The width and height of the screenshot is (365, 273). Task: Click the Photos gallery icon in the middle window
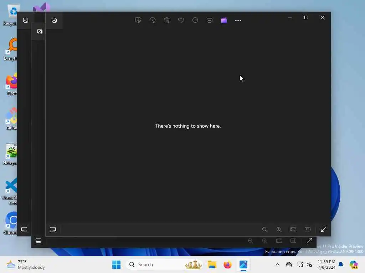point(40,32)
